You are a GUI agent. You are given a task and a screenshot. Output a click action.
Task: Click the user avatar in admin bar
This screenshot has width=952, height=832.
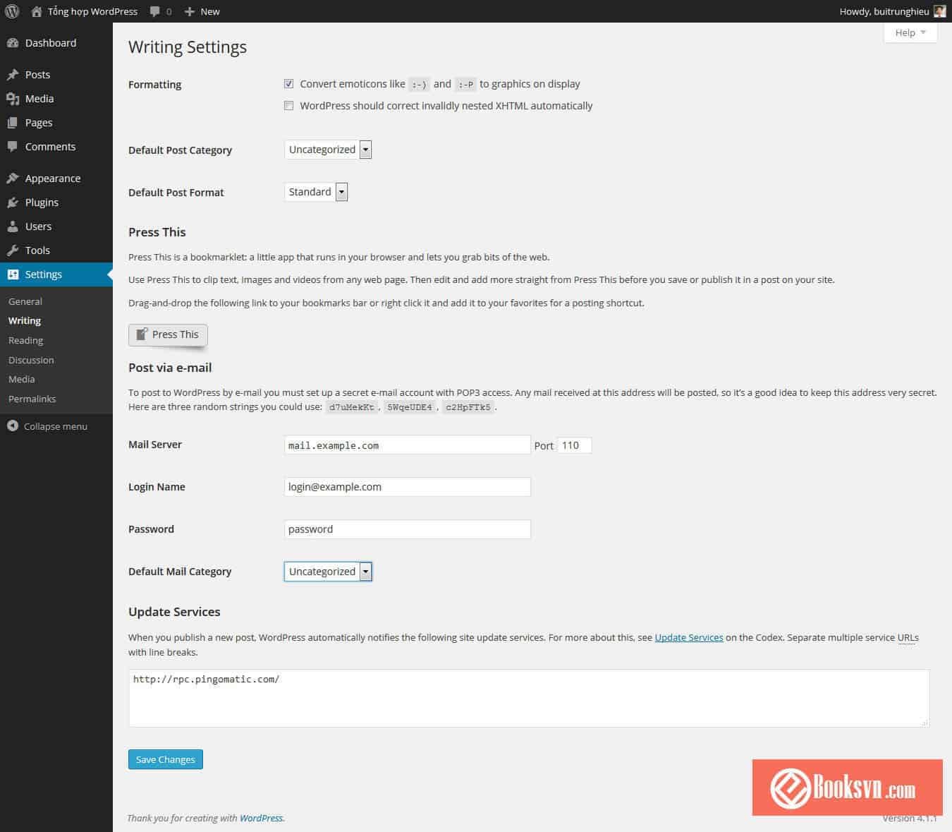coord(939,11)
